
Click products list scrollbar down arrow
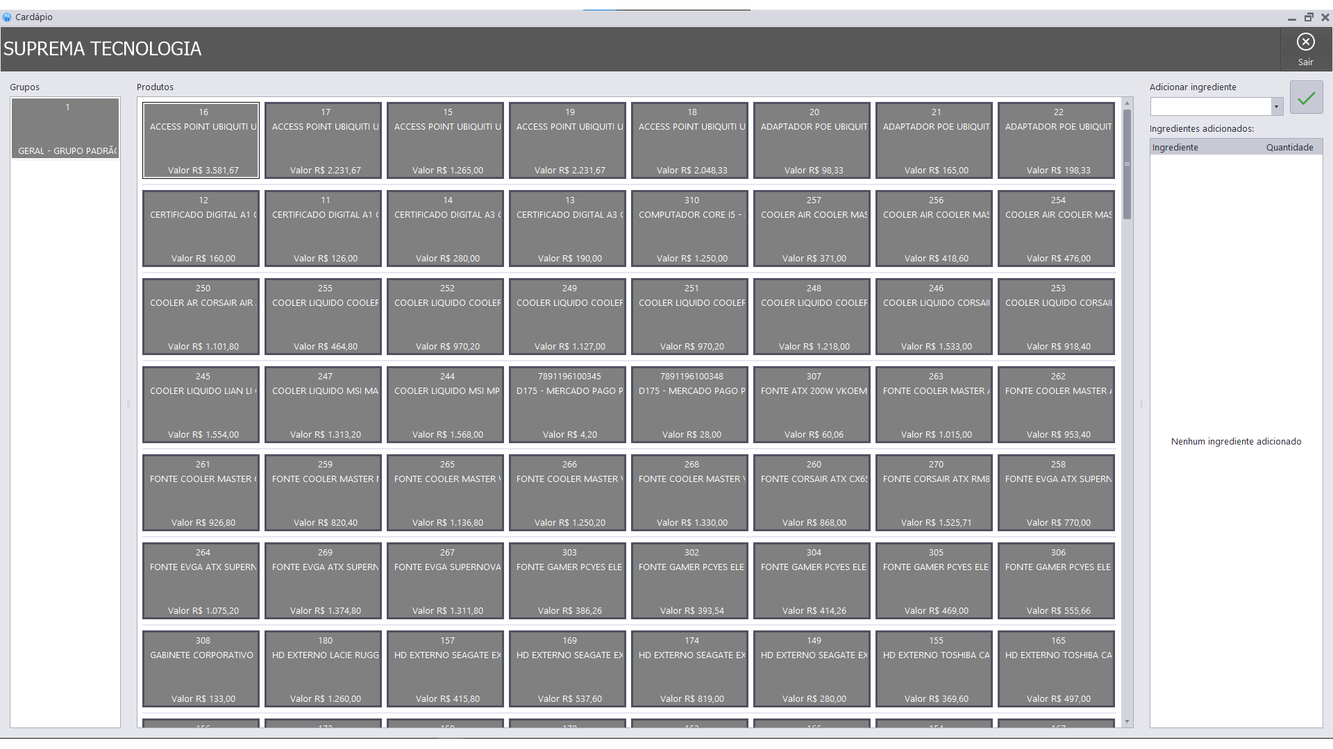(x=1127, y=722)
